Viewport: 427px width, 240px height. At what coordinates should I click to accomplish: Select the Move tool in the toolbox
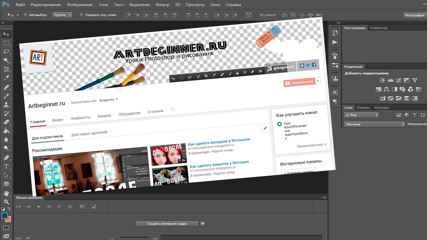[x=6, y=34]
